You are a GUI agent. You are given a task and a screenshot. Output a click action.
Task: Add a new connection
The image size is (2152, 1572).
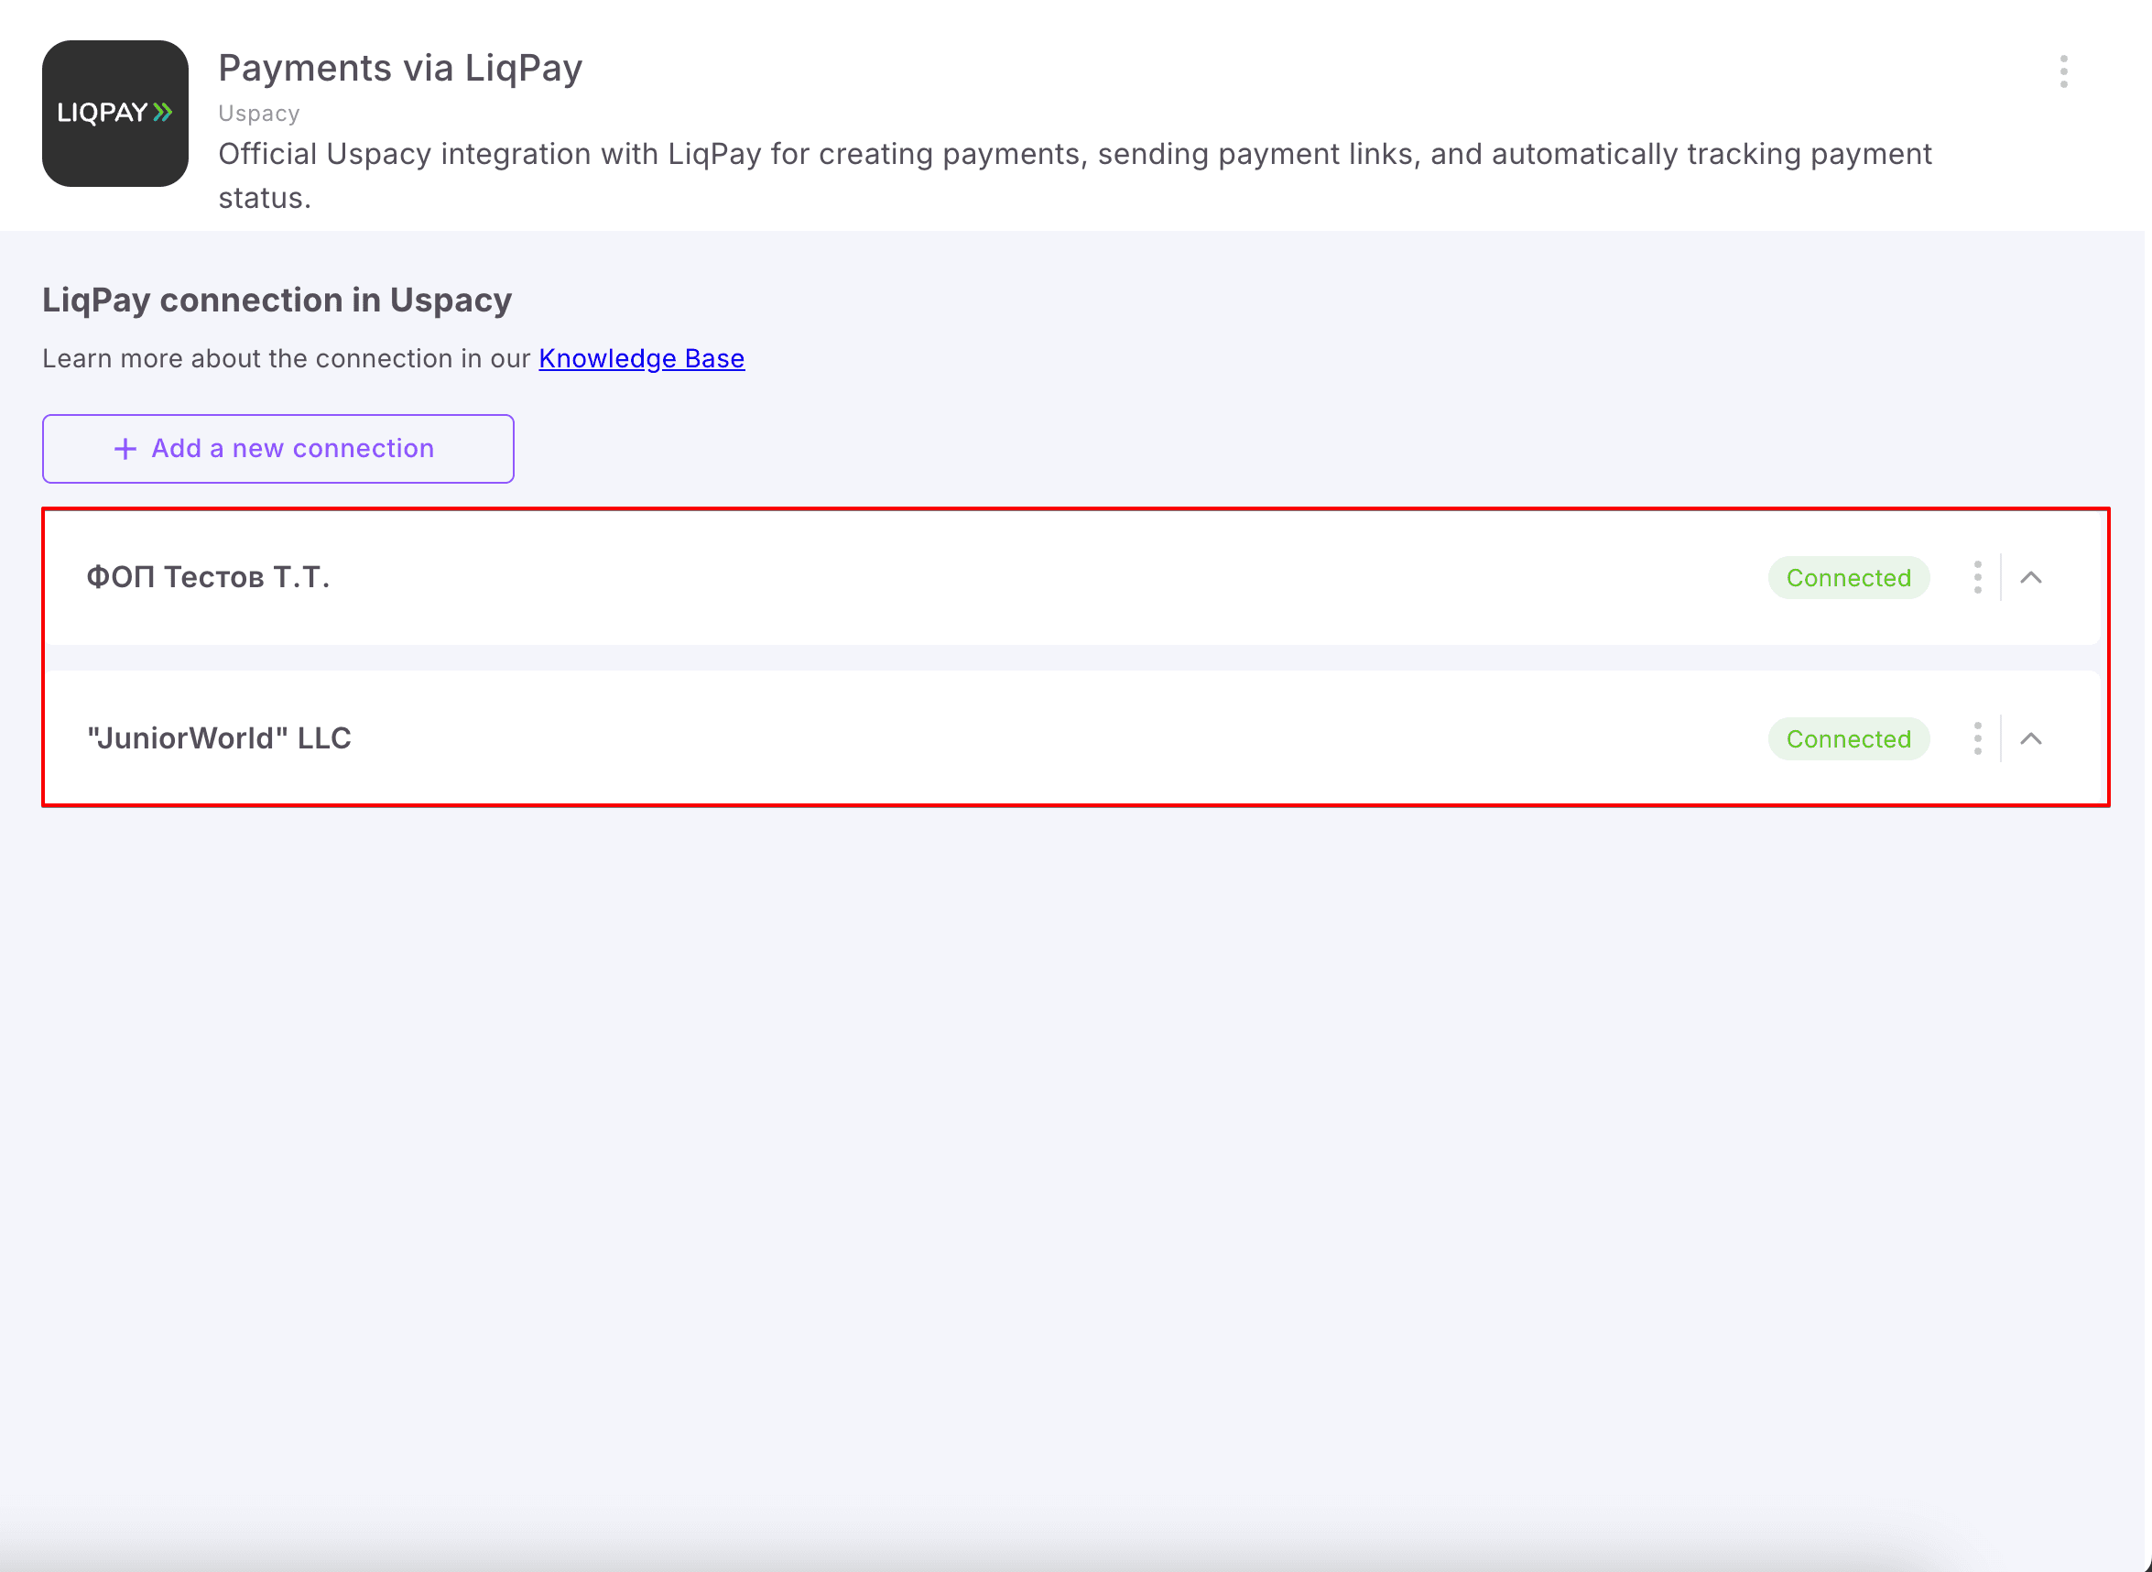[x=277, y=448]
